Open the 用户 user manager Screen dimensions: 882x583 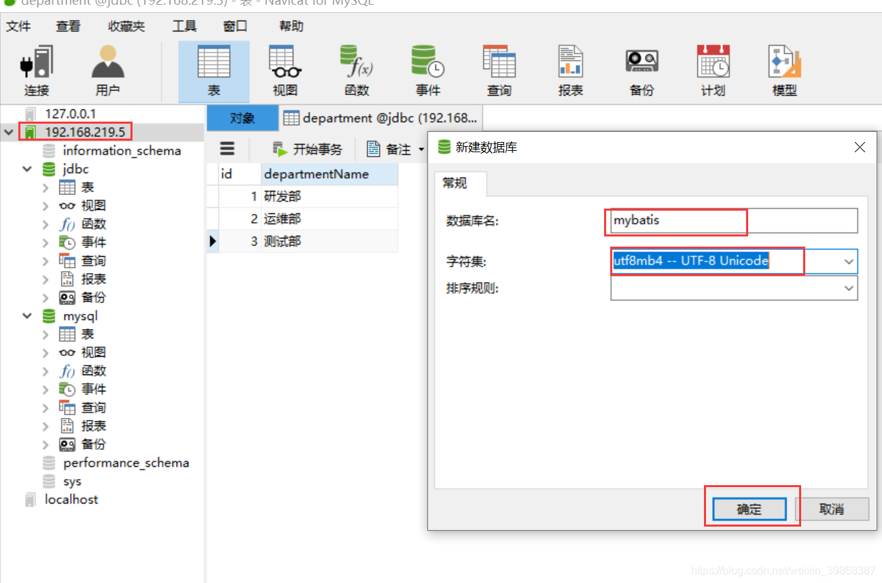[107, 71]
